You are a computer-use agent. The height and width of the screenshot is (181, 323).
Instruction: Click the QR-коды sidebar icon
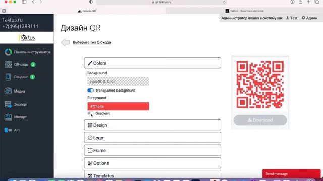(8, 65)
